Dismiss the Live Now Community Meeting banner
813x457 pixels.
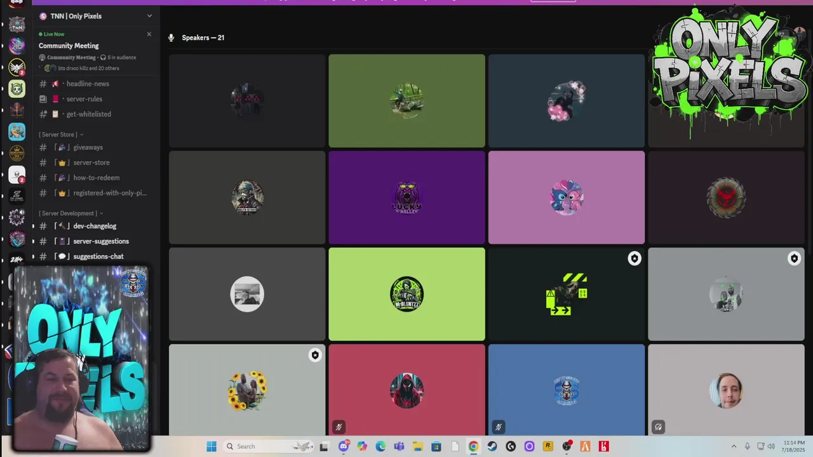pos(149,34)
